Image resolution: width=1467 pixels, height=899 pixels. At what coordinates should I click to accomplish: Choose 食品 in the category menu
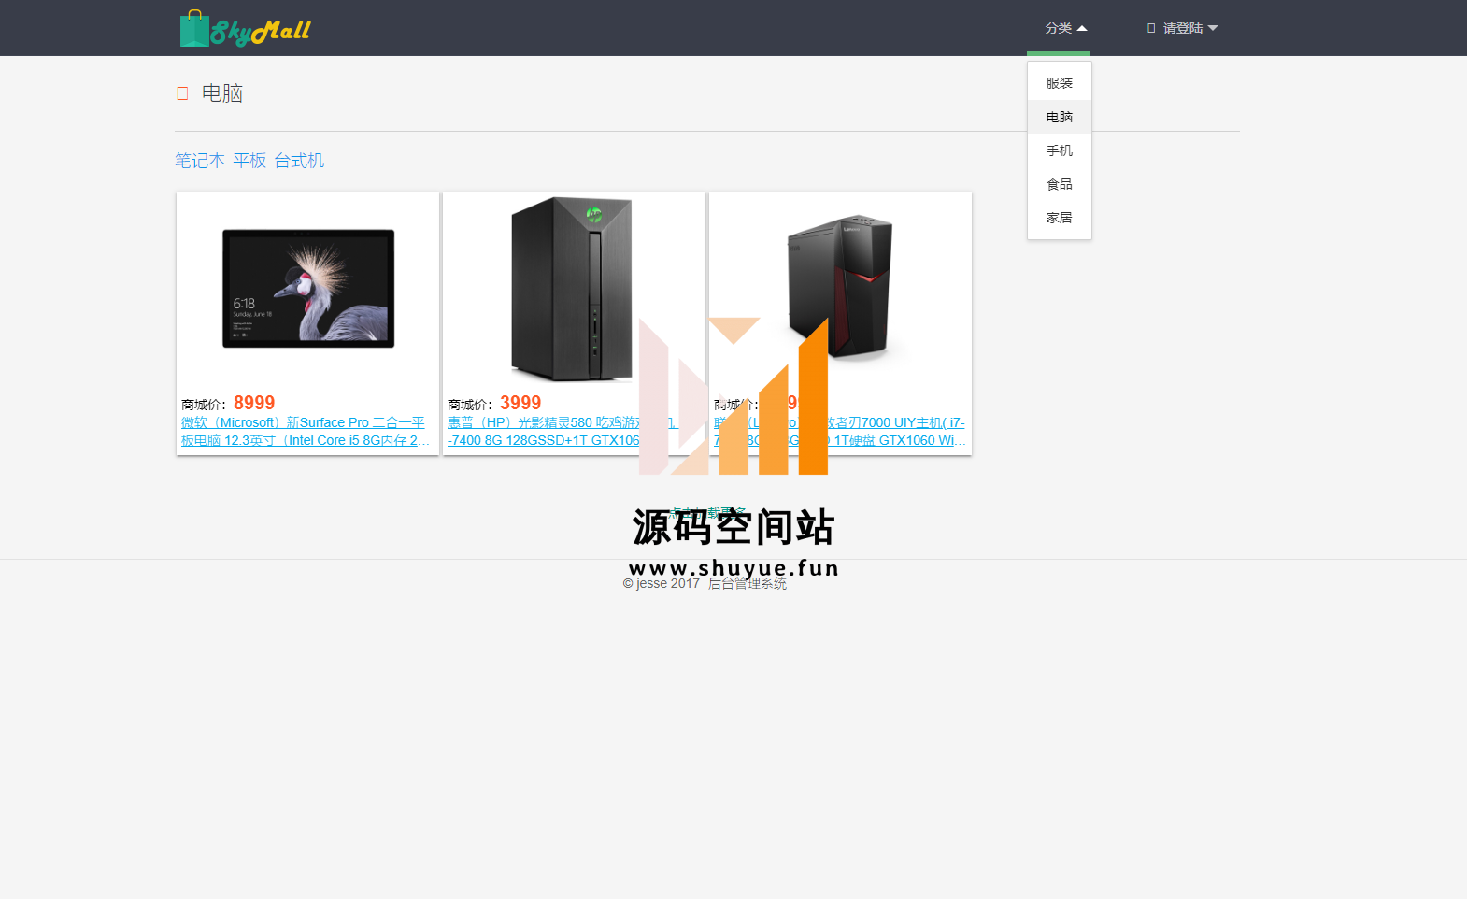[x=1060, y=184]
